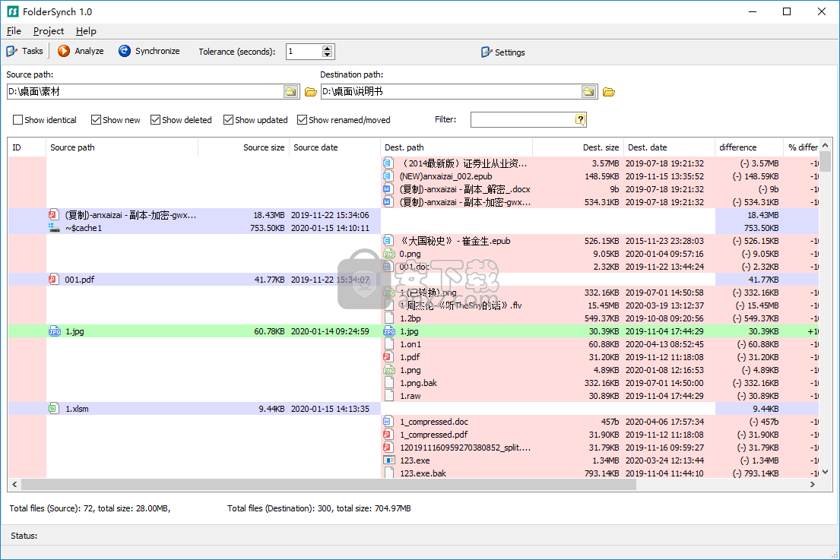
Task: Focus the Filter text field
Action: 523,119
